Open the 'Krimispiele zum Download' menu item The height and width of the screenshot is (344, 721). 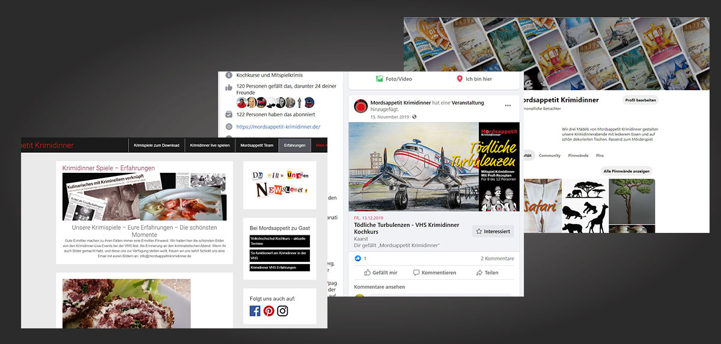[156, 145]
